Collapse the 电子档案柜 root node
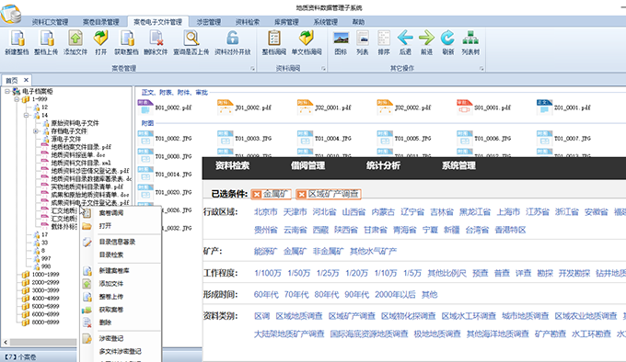 tap(7, 91)
